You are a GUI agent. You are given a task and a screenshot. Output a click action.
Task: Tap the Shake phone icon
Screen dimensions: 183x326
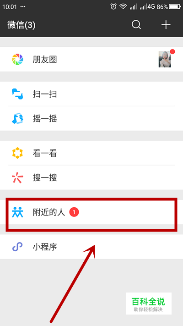17,118
